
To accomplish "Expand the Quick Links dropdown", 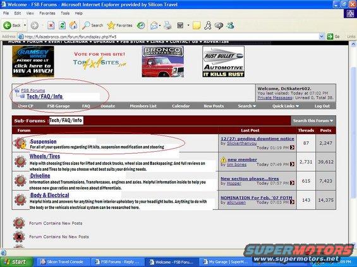I will point(298,106).
